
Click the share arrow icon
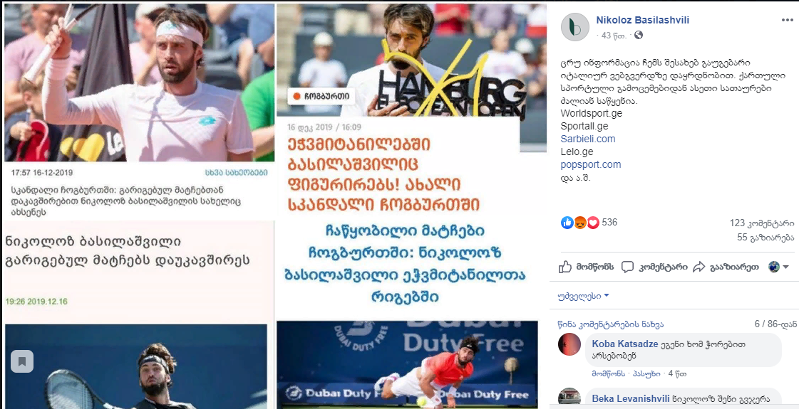(699, 267)
